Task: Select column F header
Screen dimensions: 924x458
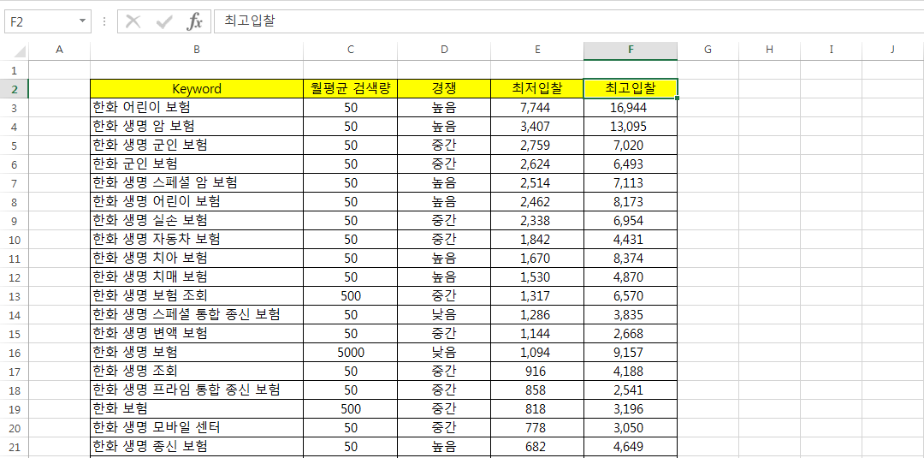Action: [x=631, y=51]
